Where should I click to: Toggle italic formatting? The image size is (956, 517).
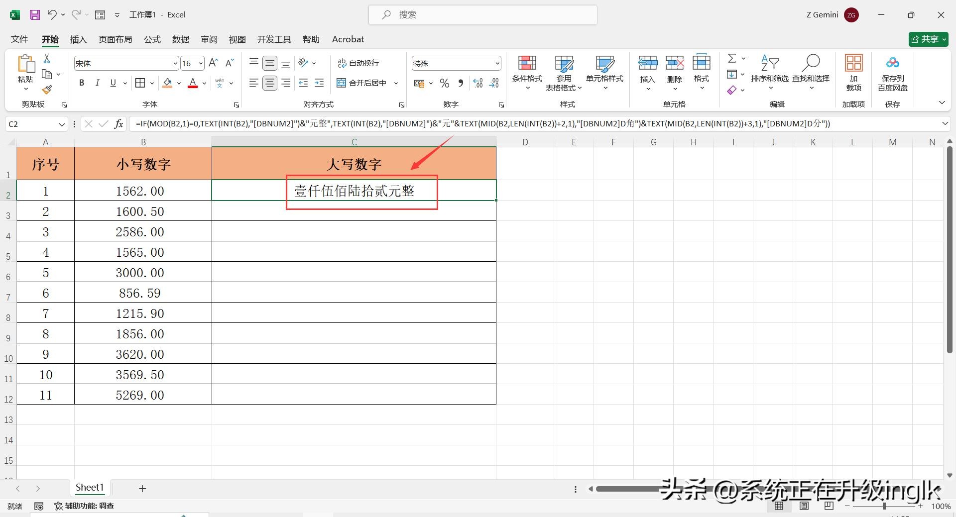click(x=98, y=83)
